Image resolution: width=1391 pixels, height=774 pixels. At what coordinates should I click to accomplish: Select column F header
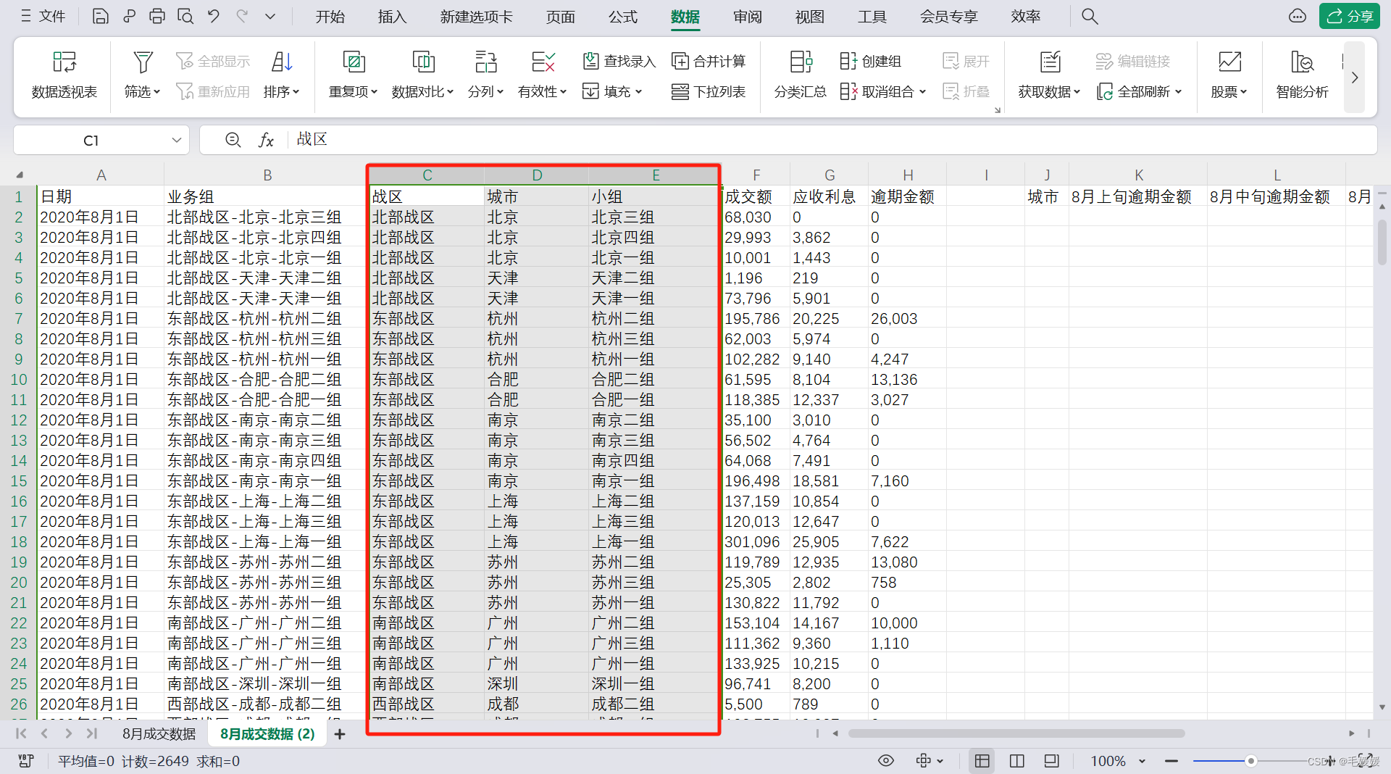[x=756, y=175]
